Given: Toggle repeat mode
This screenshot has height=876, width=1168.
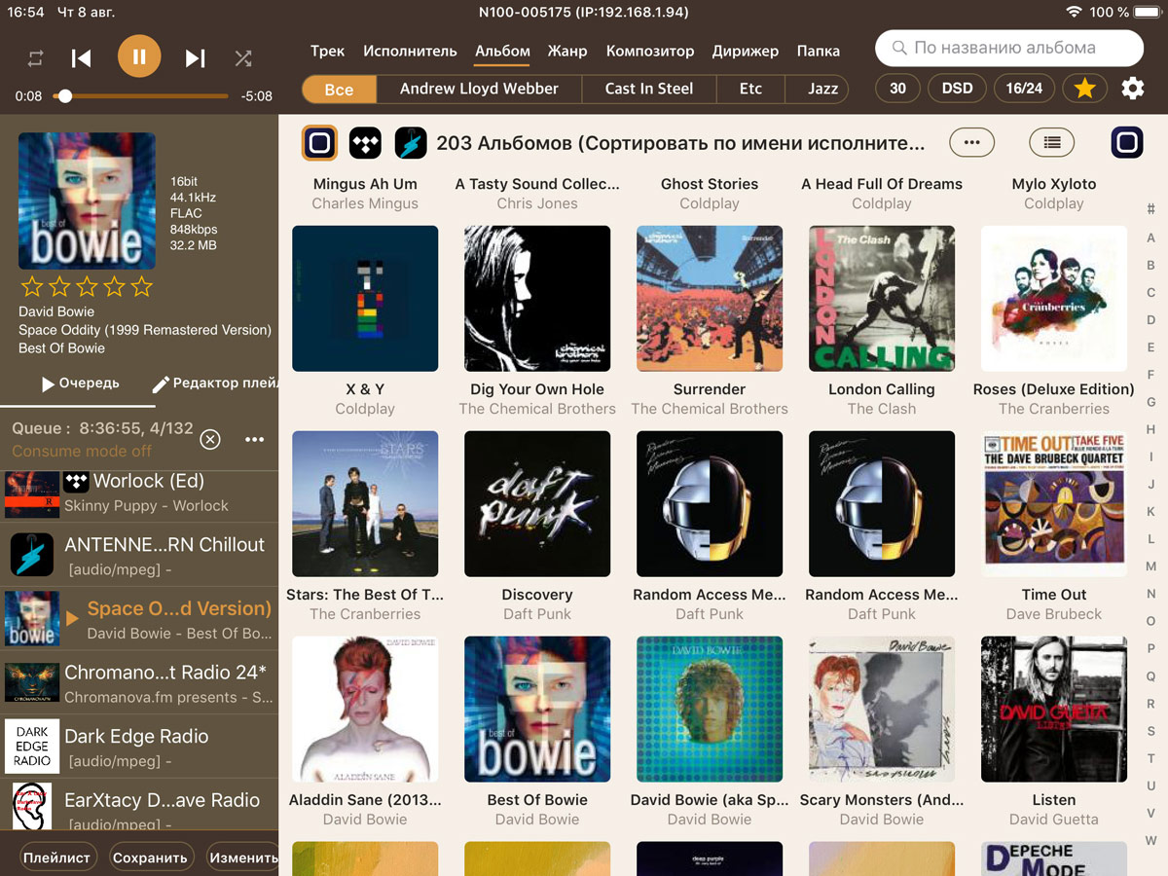Looking at the screenshot, I should [x=35, y=58].
